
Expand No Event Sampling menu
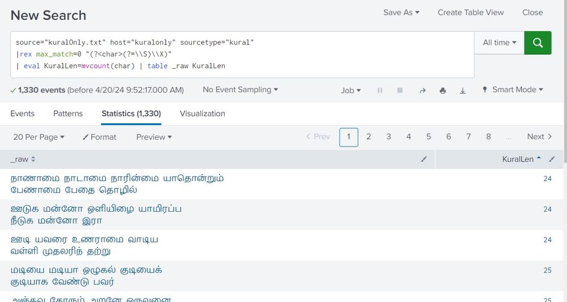[x=240, y=90]
